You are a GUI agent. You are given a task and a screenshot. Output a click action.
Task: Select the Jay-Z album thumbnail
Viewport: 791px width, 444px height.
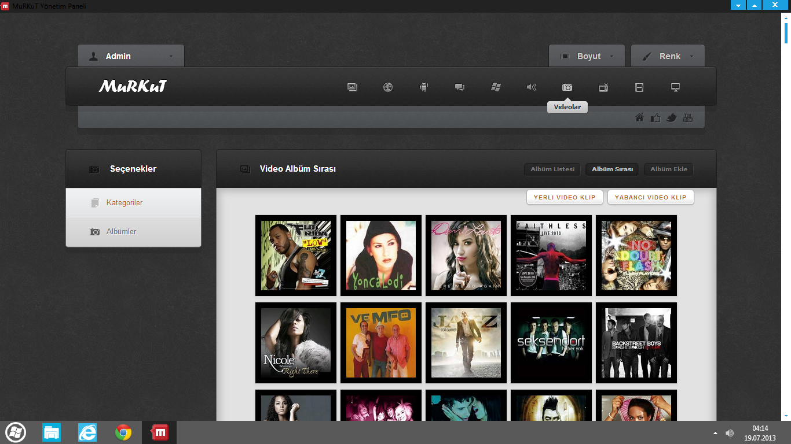466,343
